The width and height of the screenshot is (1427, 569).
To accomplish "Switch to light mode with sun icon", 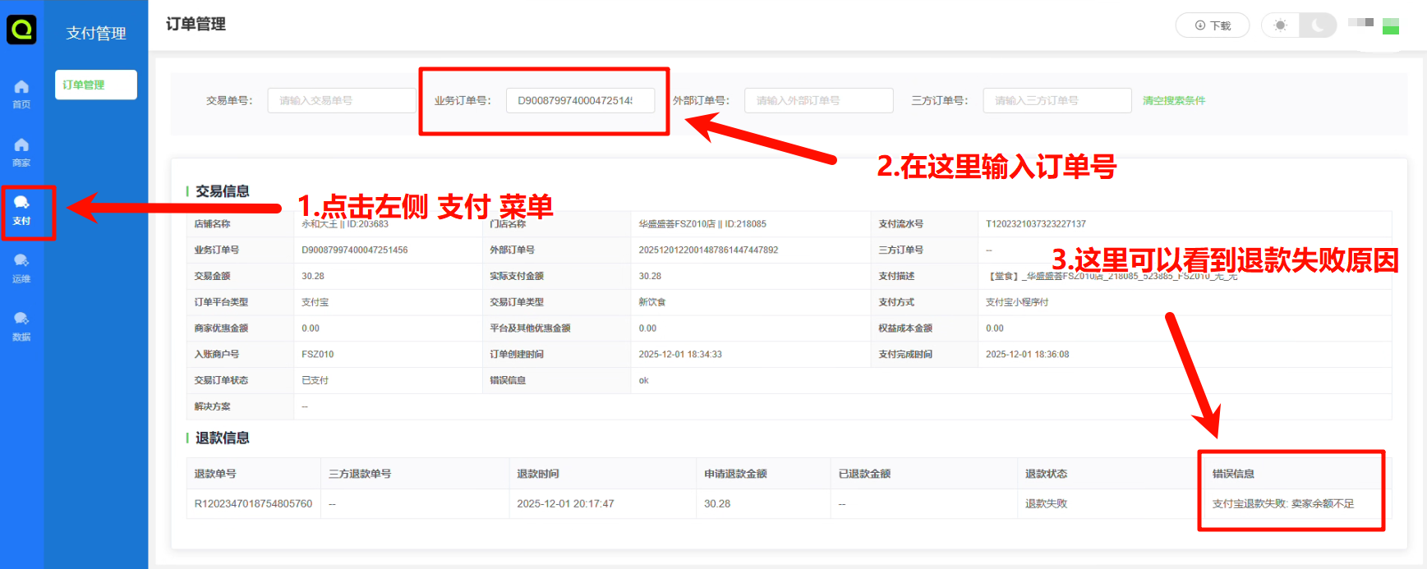I will coord(1279,25).
